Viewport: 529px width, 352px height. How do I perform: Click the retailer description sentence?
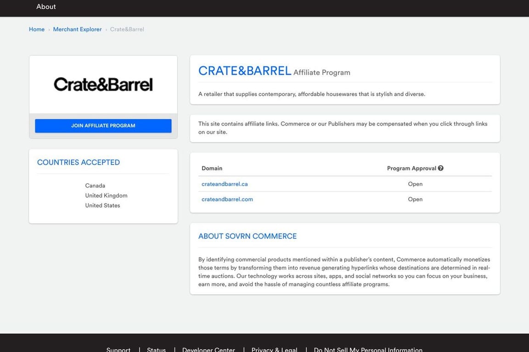tap(312, 94)
